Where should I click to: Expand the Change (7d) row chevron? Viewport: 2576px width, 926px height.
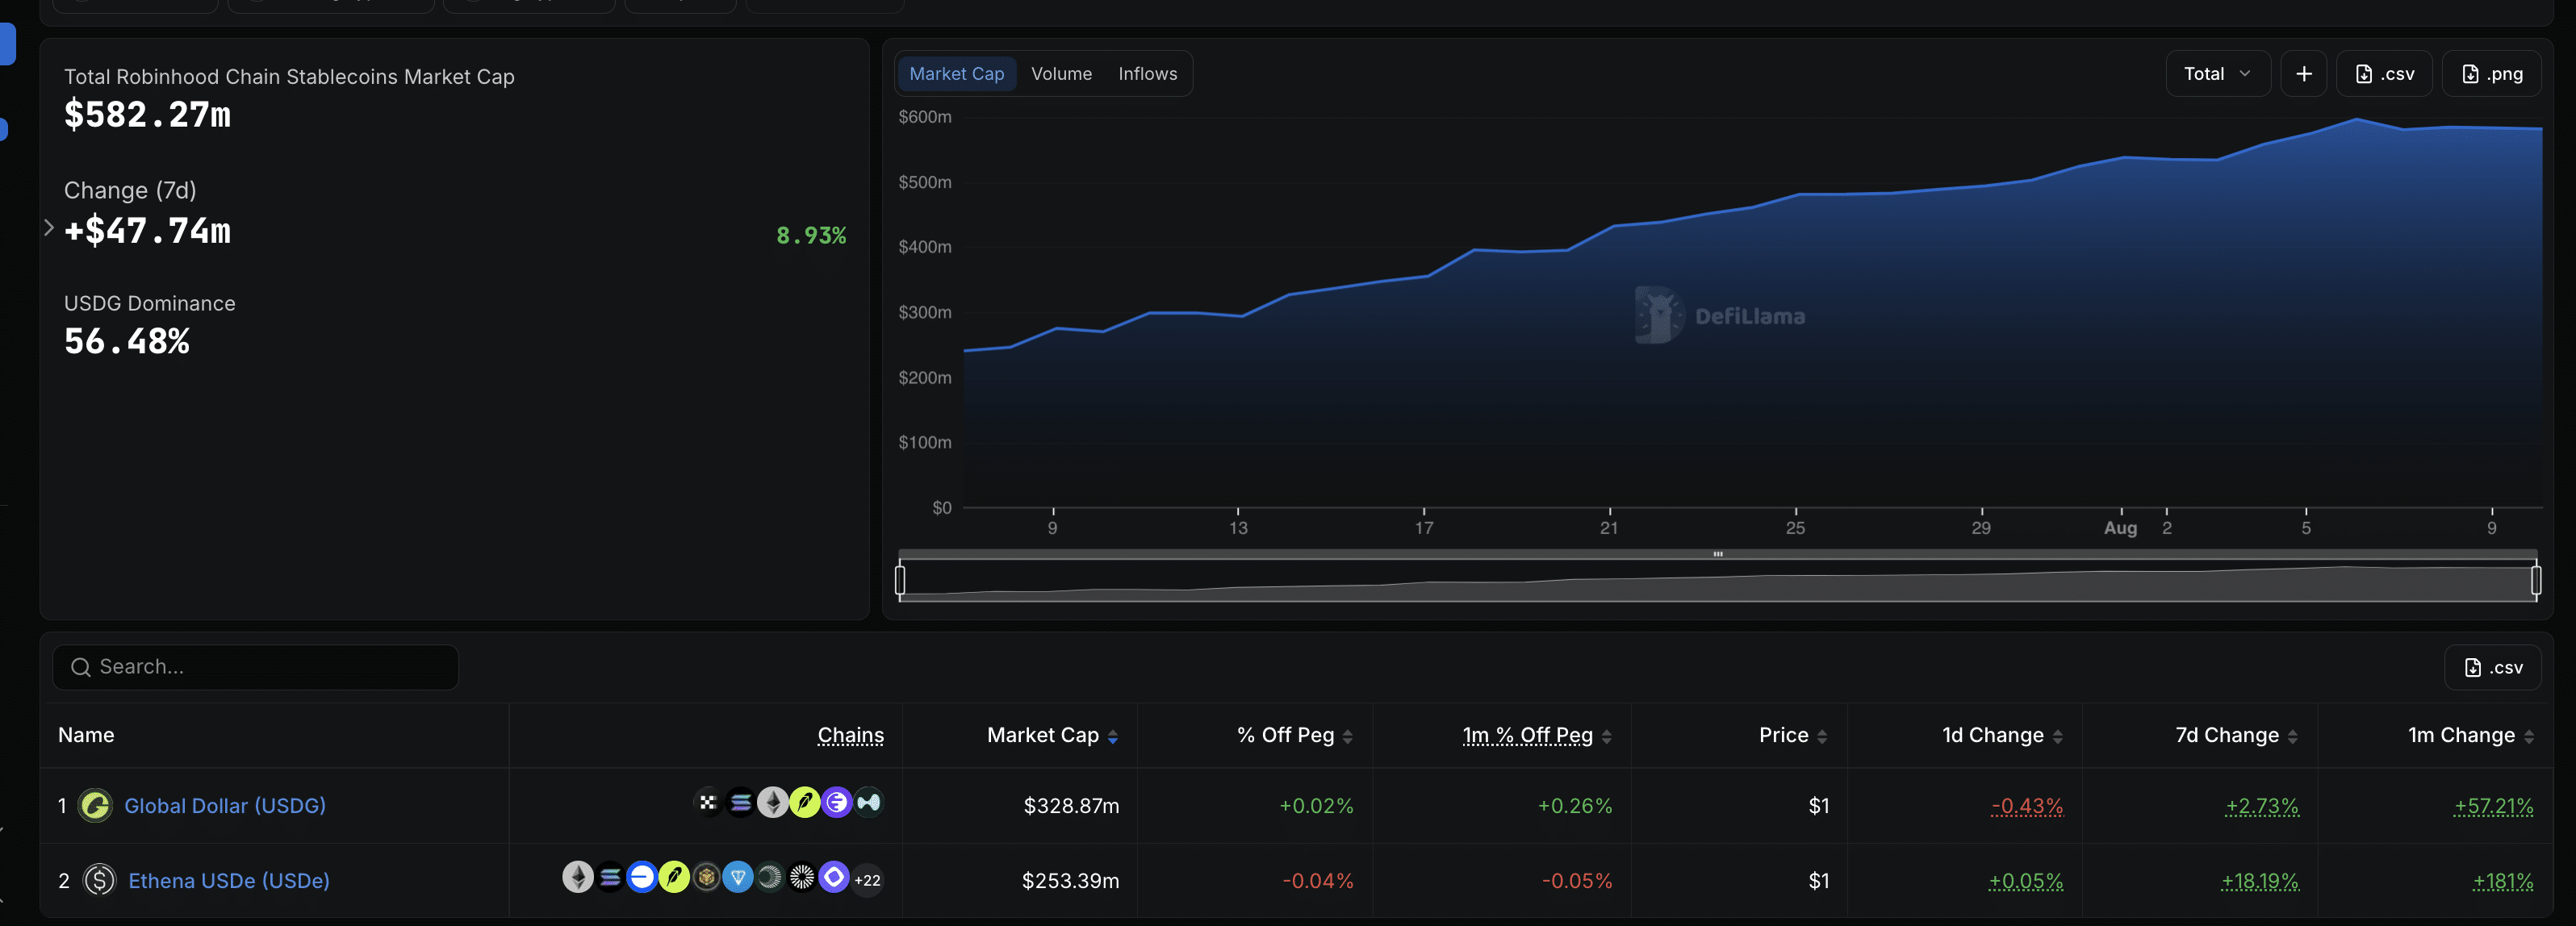[49, 228]
